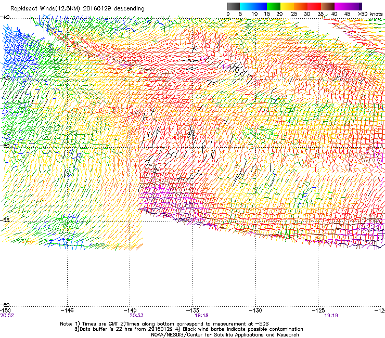The image size is (385, 338).
Task: Click the '-45' latitude axis label
Action: [x=5, y=79]
